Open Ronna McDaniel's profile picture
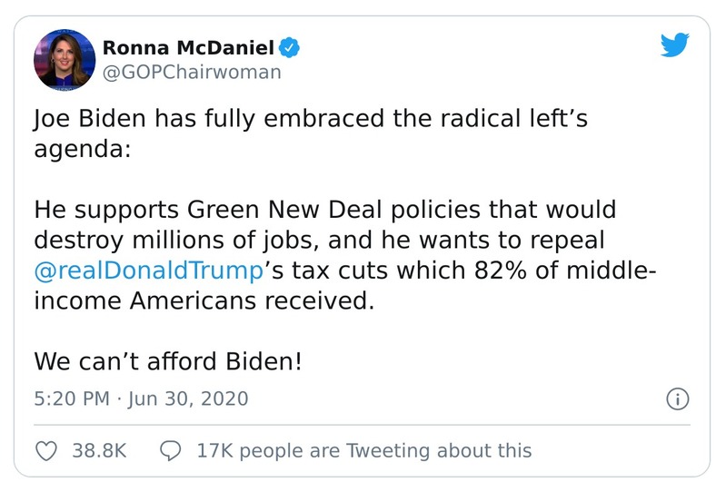726x492 pixels. [65, 60]
